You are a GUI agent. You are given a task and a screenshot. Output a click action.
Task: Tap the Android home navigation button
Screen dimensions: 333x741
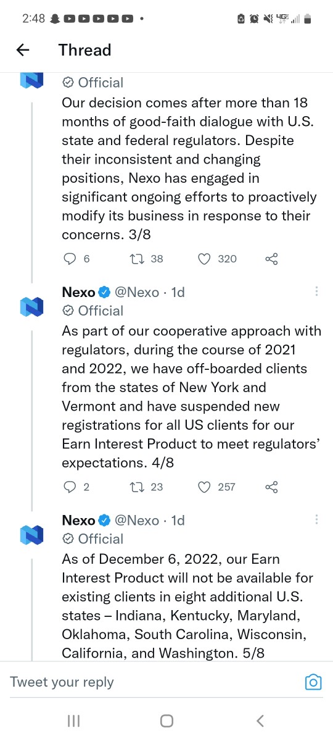166,721
